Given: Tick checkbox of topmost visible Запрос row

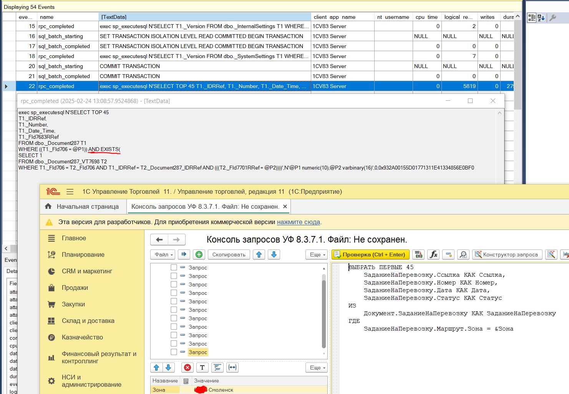Looking at the screenshot, I should click(174, 268).
